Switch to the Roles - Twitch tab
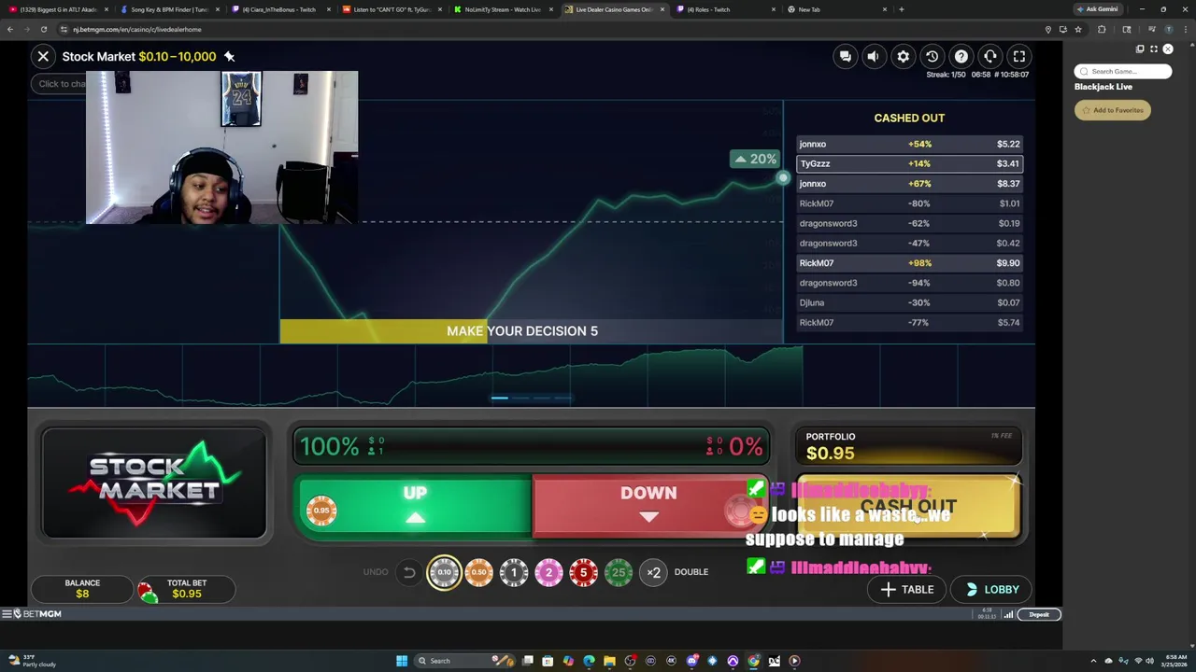This screenshot has width=1196, height=672. 725,9
